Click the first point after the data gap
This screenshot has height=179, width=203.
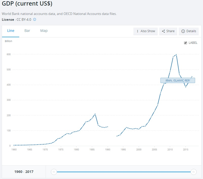click(x=117, y=136)
